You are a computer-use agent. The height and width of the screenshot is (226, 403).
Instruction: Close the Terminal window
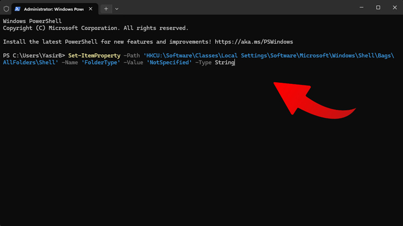395,8
